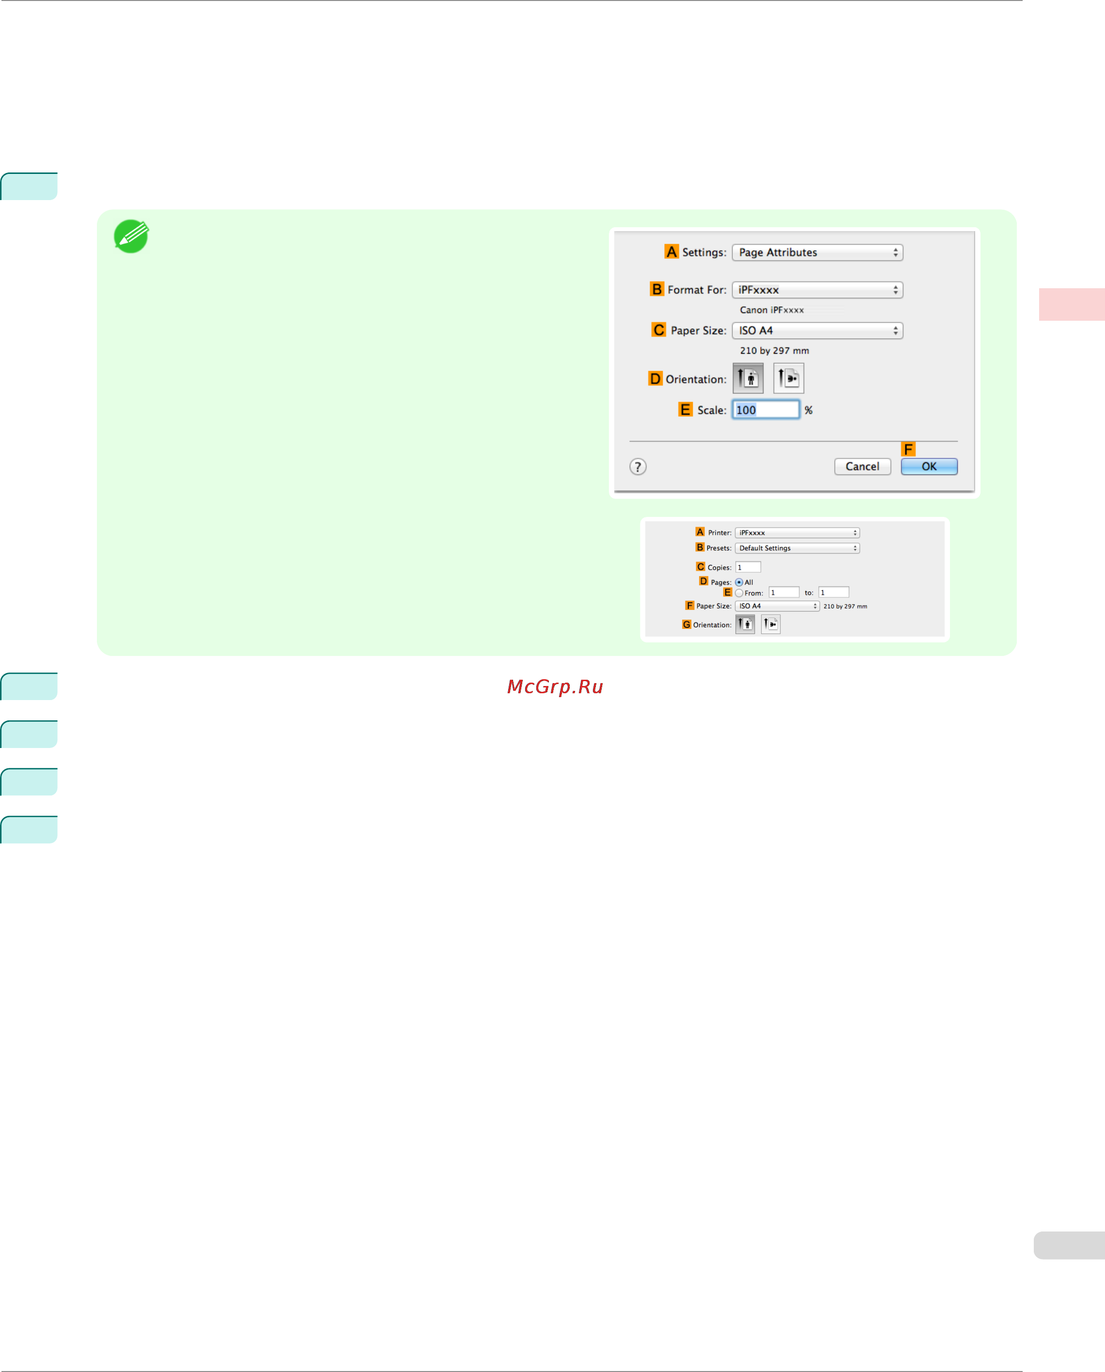Click the to page number field

click(833, 592)
